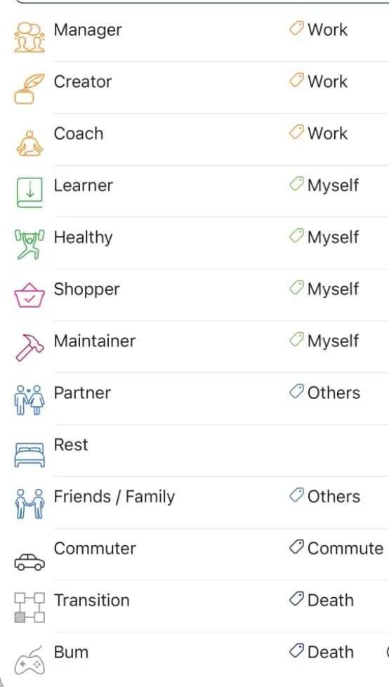This screenshot has width=389, height=687.
Task: Click the Manager people icon
Action: pos(29,37)
